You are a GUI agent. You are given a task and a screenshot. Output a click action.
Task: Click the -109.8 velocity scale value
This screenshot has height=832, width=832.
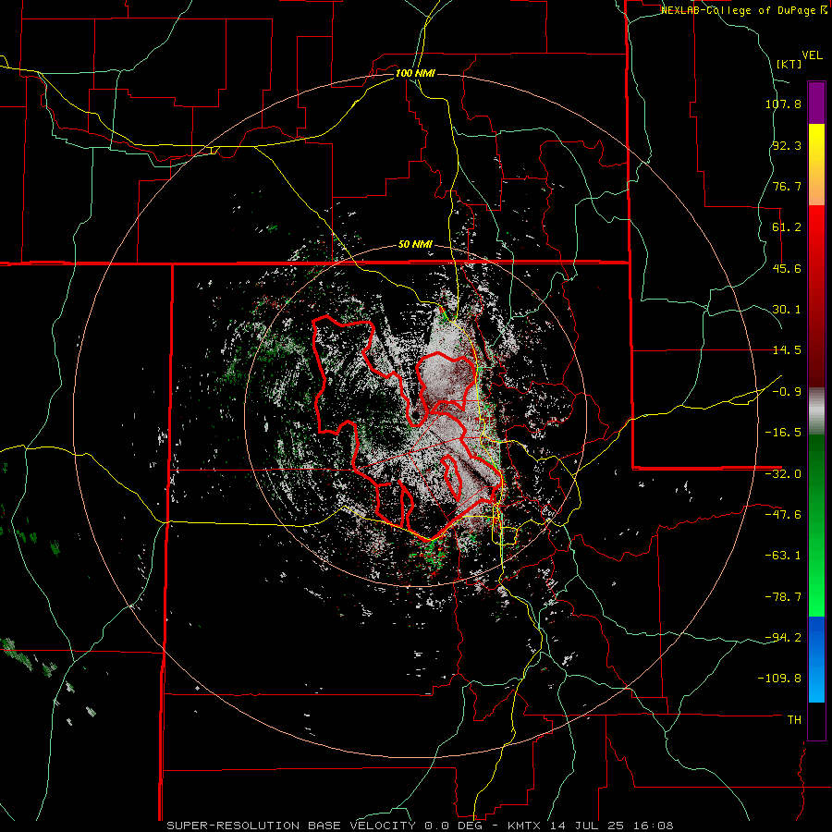point(779,679)
